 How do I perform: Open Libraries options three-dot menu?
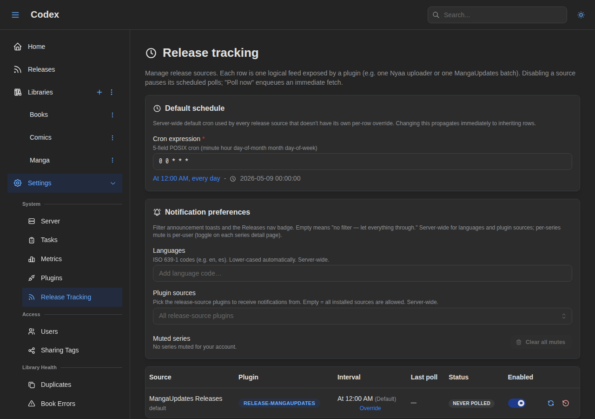coord(112,92)
